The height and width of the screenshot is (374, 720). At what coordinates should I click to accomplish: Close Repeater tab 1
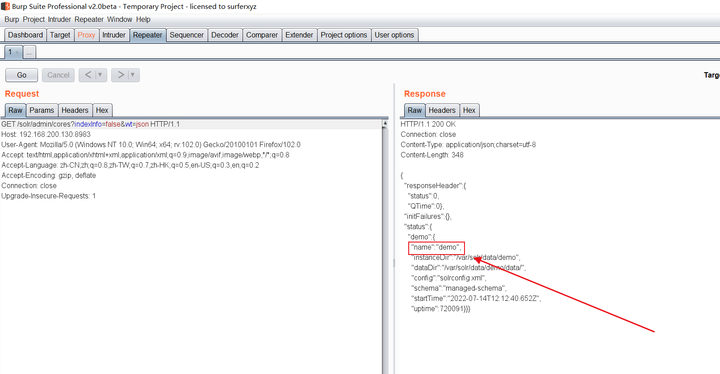(17, 52)
